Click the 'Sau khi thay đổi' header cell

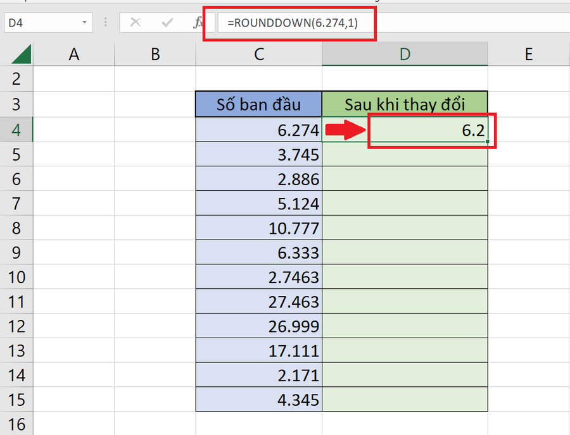tap(405, 104)
